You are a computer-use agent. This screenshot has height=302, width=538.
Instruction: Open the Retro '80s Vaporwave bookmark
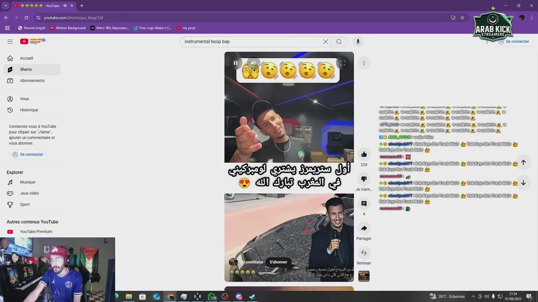pyautogui.click(x=110, y=28)
